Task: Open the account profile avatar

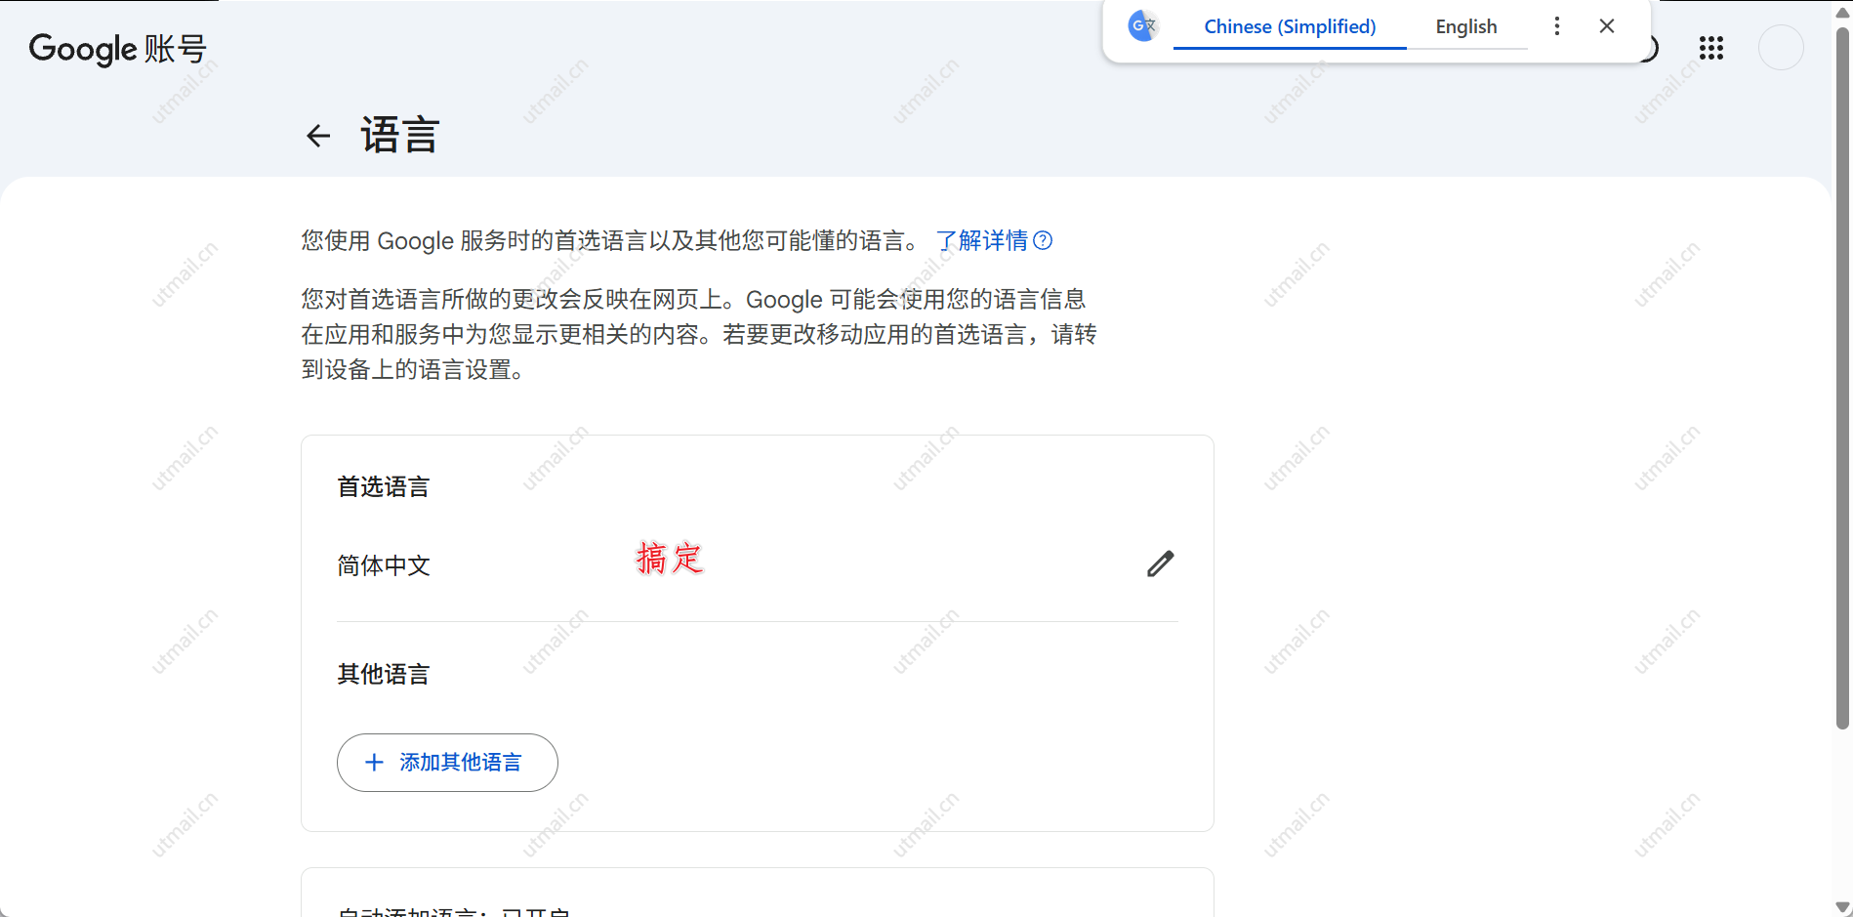Action: tap(1781, 48)
